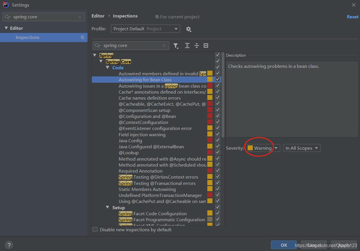Click the Reset to Empty square icon
This screenshot has width=360, height=251.
coord(206,46)
